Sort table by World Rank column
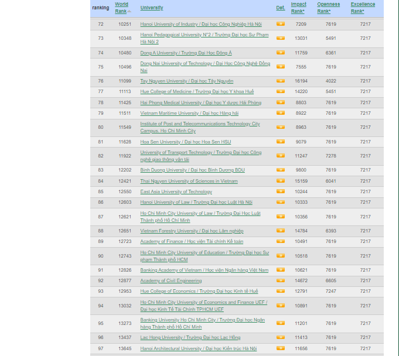 [x=122, y=8]
